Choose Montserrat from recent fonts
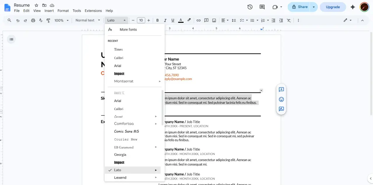Image resolution: width=373 pixels, height=185 pixels. tap(133, 81)
